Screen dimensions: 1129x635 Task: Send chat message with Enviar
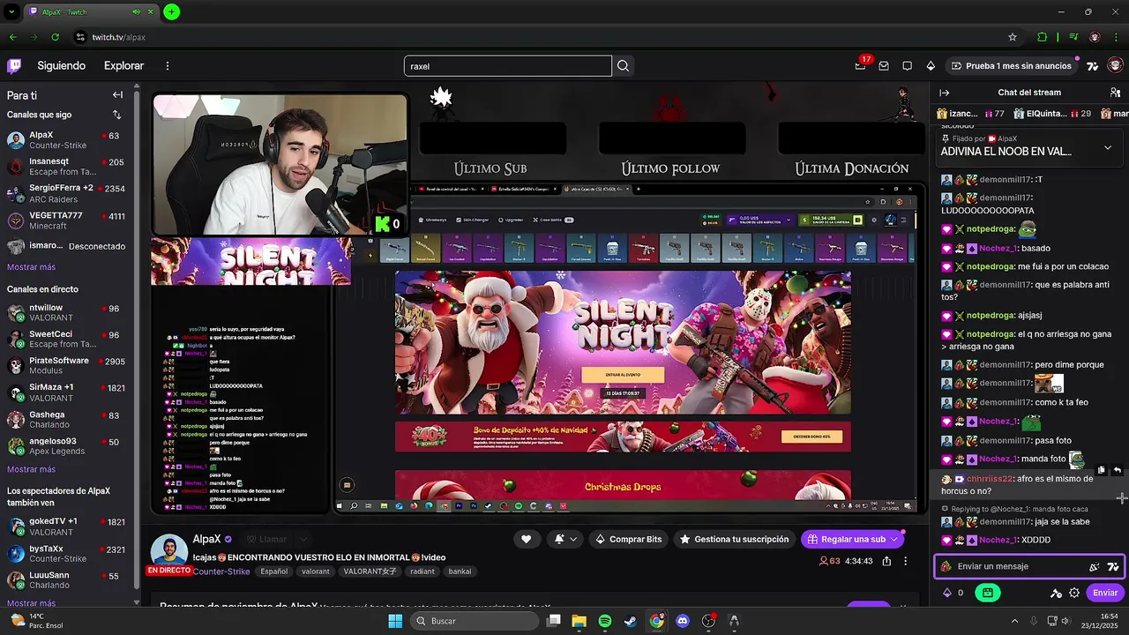tap(1105, 593)
